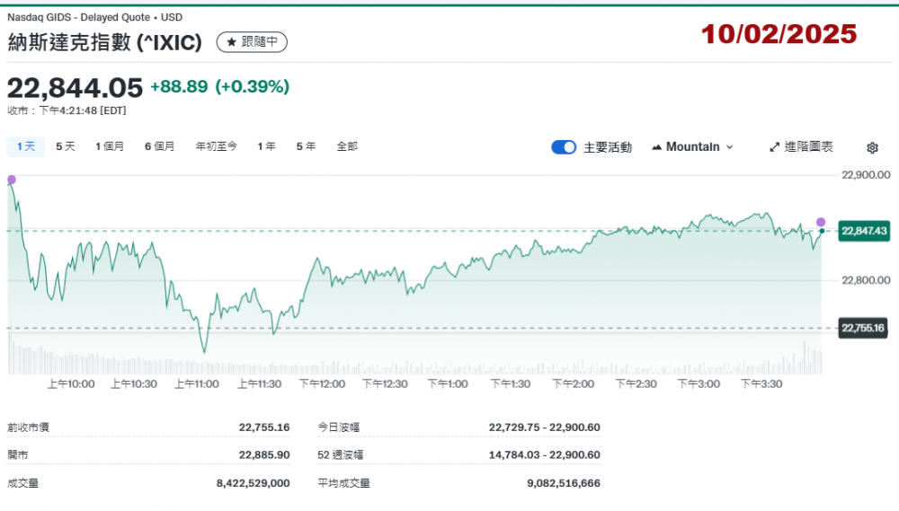Image resolution: width=899 pixels, height=511 pixels.
Task: Click the purple event marker at chart end
Action: point(820,222)
